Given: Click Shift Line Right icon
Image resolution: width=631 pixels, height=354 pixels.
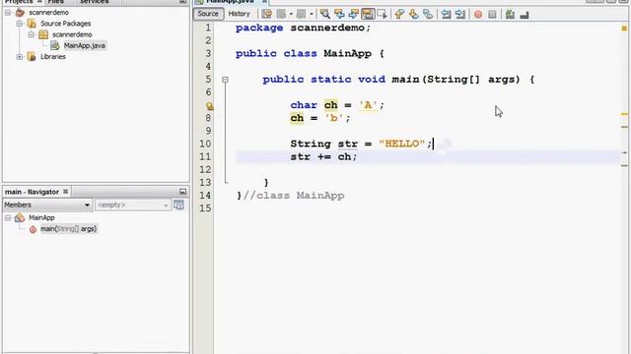Looking at the screenshot, I should tap(460, 14).
